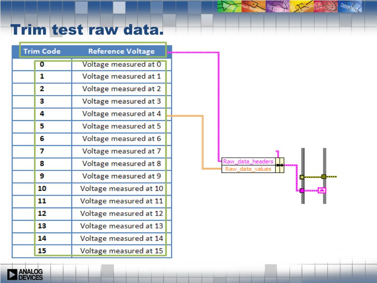Select cell Voltage measured at 3
The height and width of the screenshot is (283, 377).
pos(121,102)
